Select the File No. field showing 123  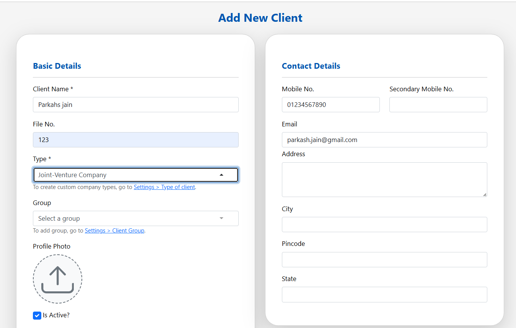(x=136, y=139)
